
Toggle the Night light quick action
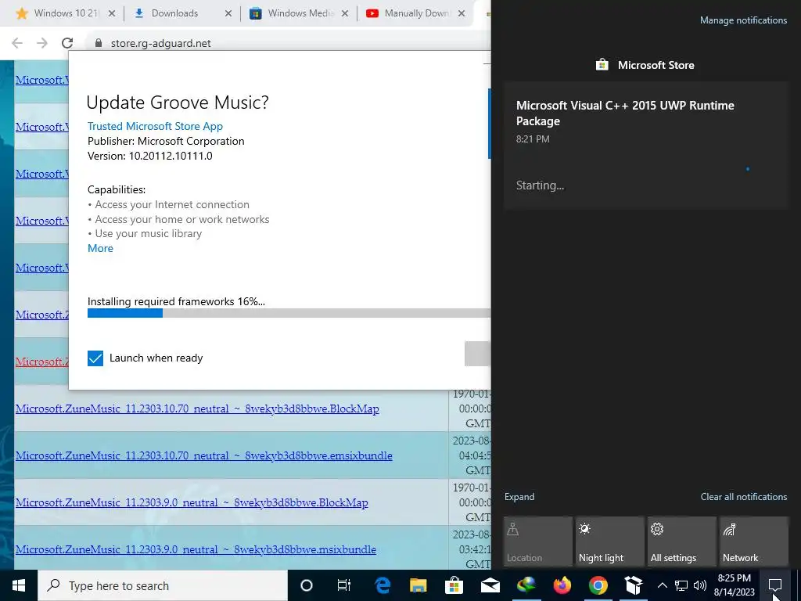click(x=610, y=542)
